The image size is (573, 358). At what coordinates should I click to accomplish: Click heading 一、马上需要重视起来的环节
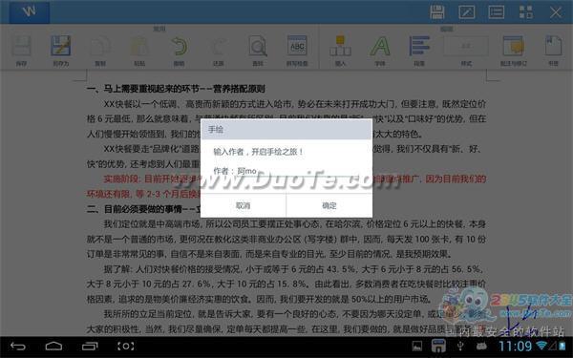[x=176, y=89]
